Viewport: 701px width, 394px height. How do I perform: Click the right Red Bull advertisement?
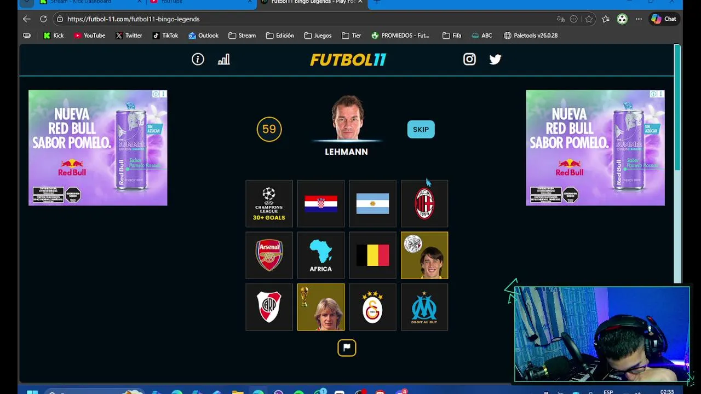(x=595, y=148)
